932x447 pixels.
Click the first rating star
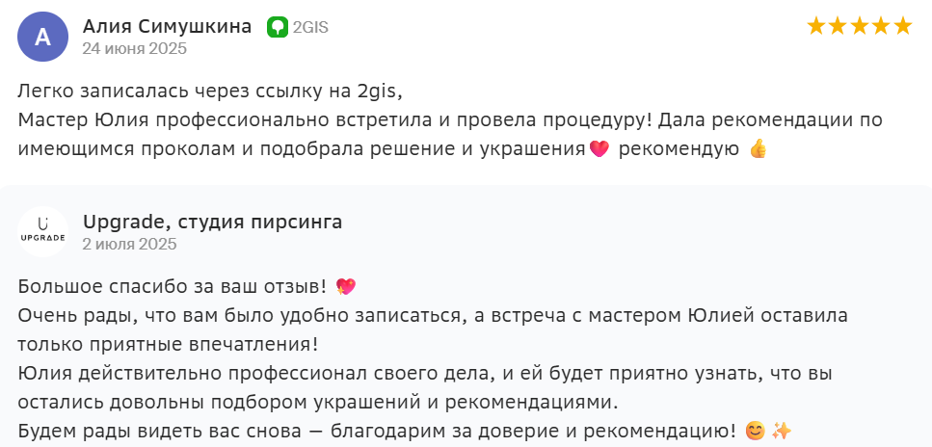coord(817,26)
